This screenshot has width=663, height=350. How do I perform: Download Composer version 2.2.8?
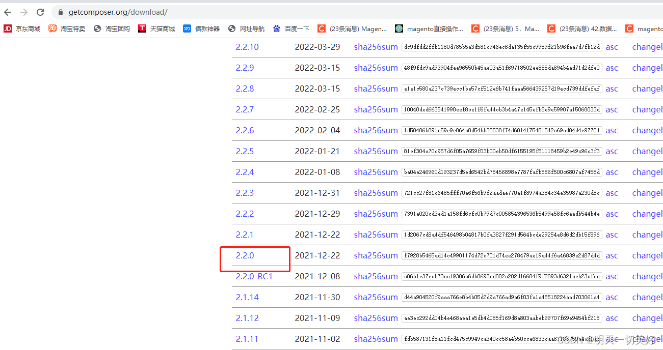tap(245, 89)
